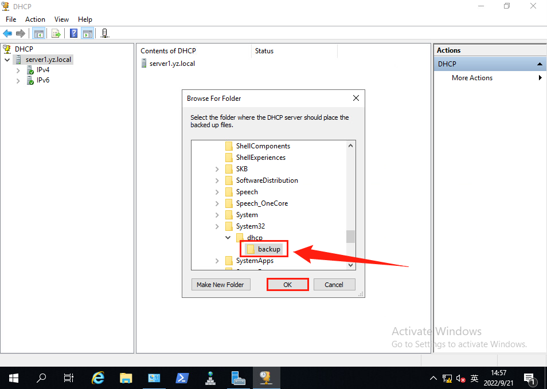Click the network status tray icon

(447, 379)
